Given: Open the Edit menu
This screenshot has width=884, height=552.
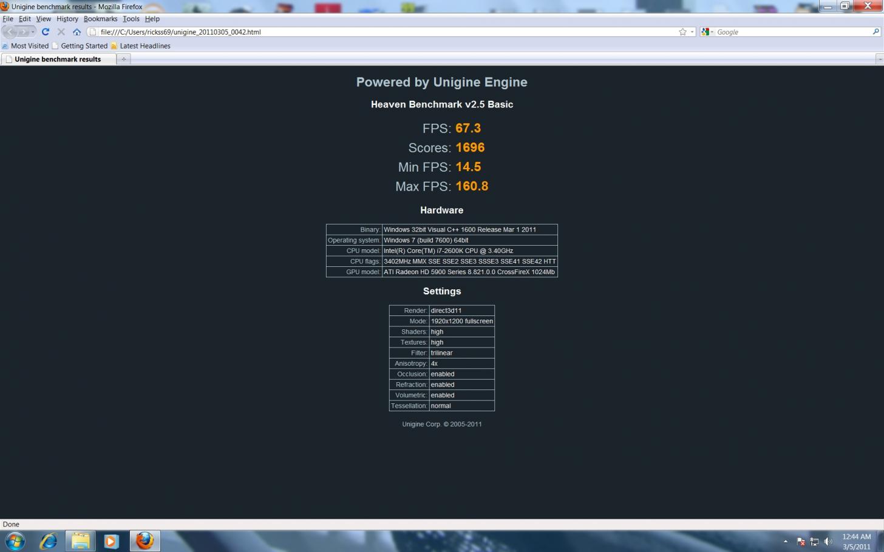Looking at the screenshot, I should coord(24,19).
